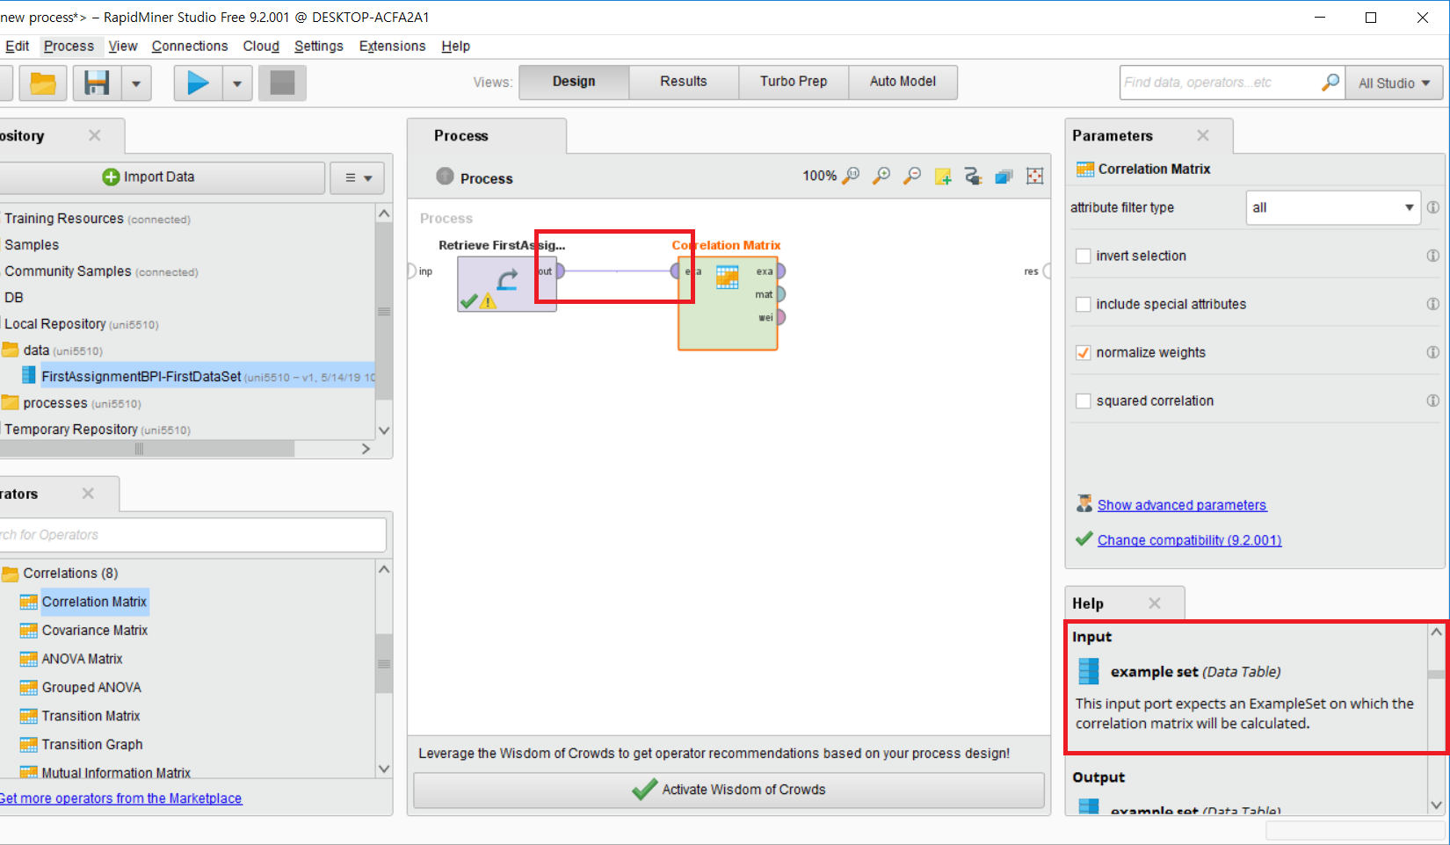
Task: Close the Help panel tab
Action: (x=1155, y=603)
